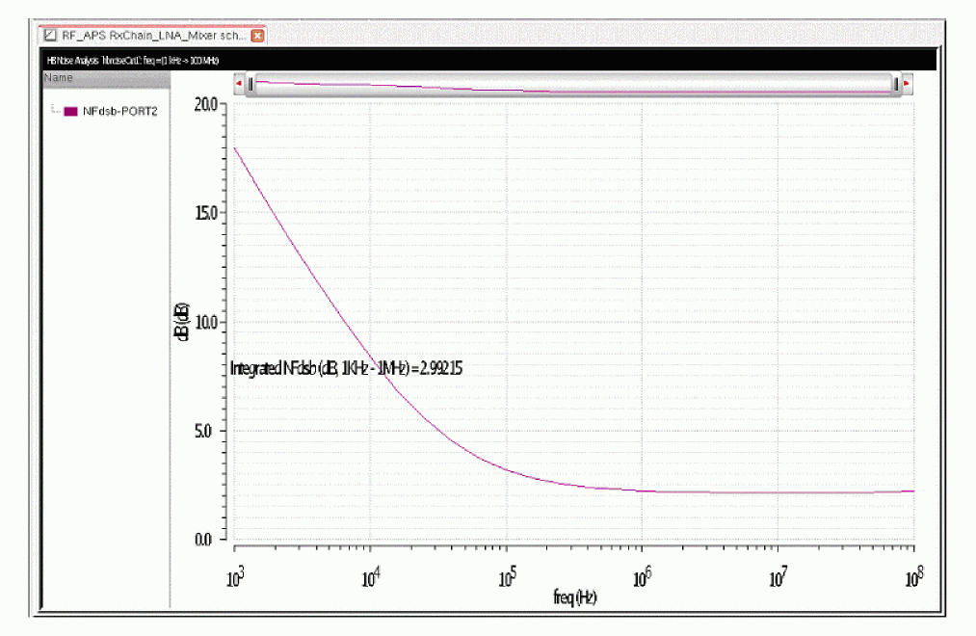Click the HB Noise Analysis title text
The width and height of the screenshot is (976, 636).
133,61
